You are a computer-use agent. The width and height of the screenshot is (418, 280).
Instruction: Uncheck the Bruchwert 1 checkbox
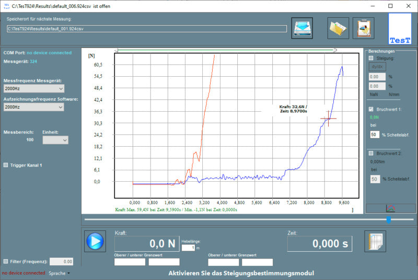point(371,110)
